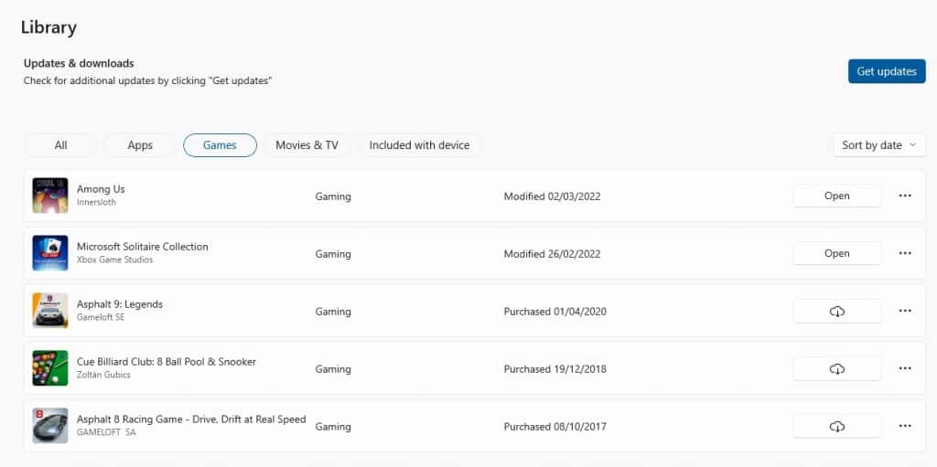
Task: Download Asphalt 8 Racing Game via cloud icon
Action: pyautogui.click(x=836, y=427)
